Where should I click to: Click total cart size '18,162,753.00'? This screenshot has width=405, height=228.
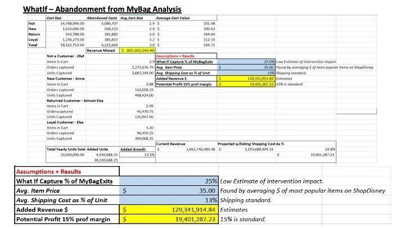(x=73, y=45)
